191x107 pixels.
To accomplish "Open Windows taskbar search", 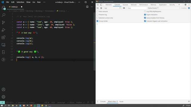I will point(5,106).
